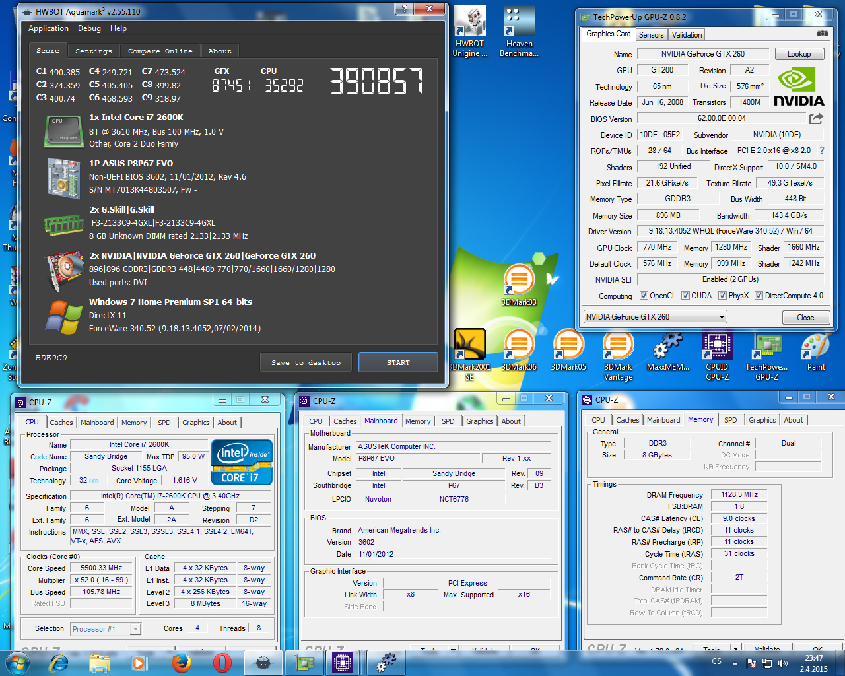Image resolution: width=845 pixels, height=676 pixels.
Task: Click the volume icon in system tray
Action: [783, 663]
